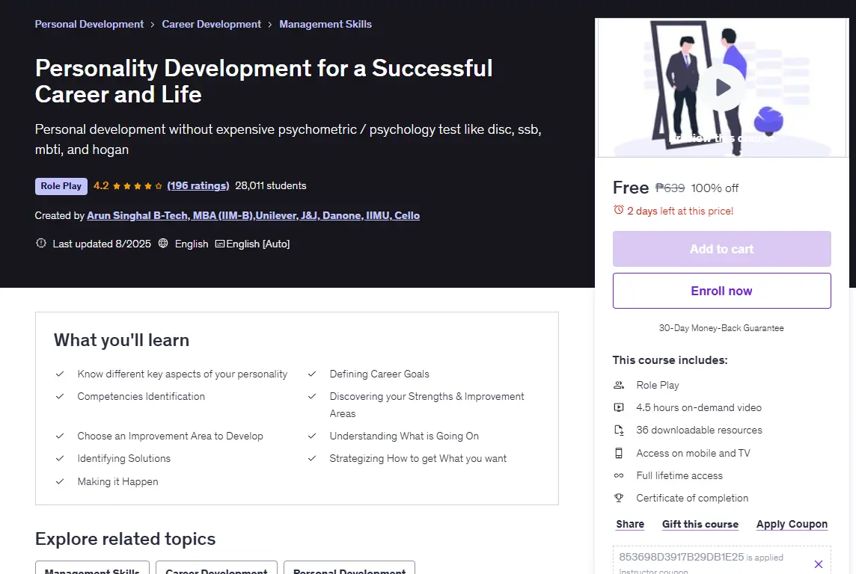The width and height of the screenshot is (856, 574).
Task: Click the closed captions icon
Action: click(x=219, y=244)
